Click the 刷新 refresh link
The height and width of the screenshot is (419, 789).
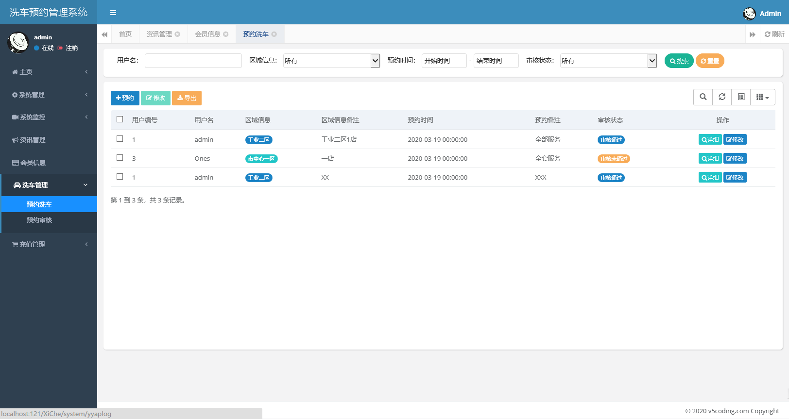click(774, 34)
